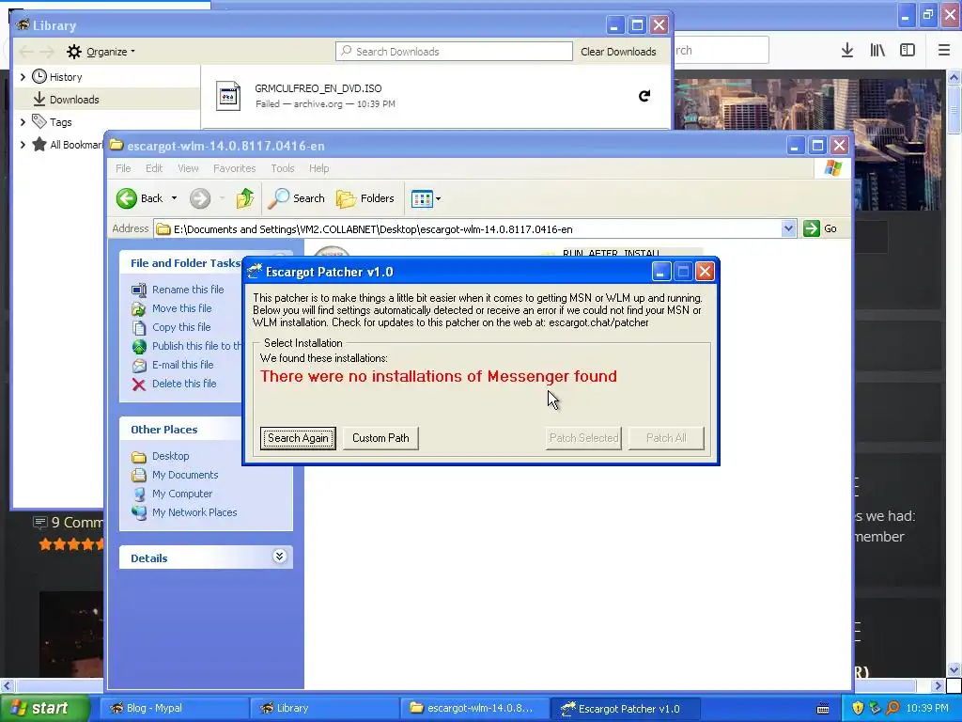Viewport: 962px width, 722px height.
Task: Expand the All Bookmarks tree item
Action: click(x=23, y=145)
